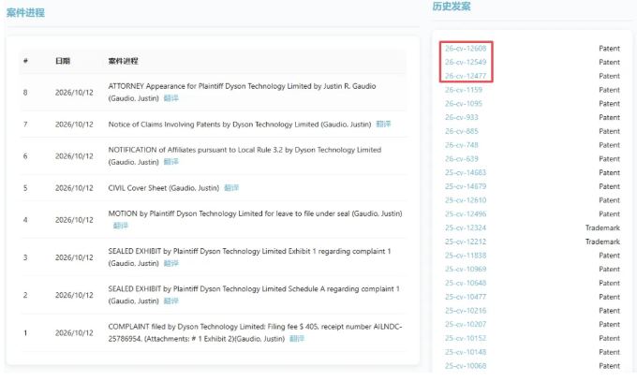Click COMPLAINT filed by Dyson text

[255, 332]
